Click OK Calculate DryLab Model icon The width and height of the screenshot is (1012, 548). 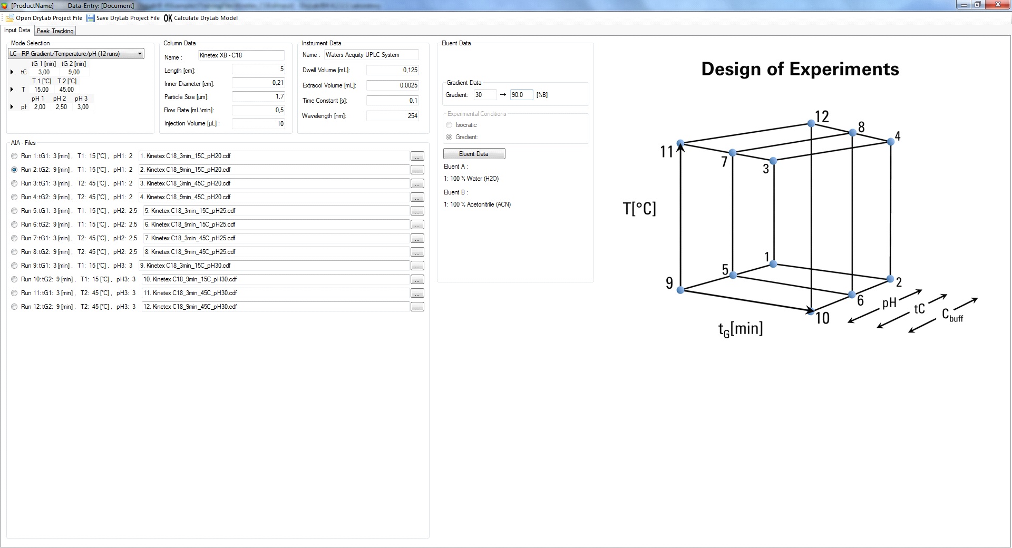coord(168,18)
